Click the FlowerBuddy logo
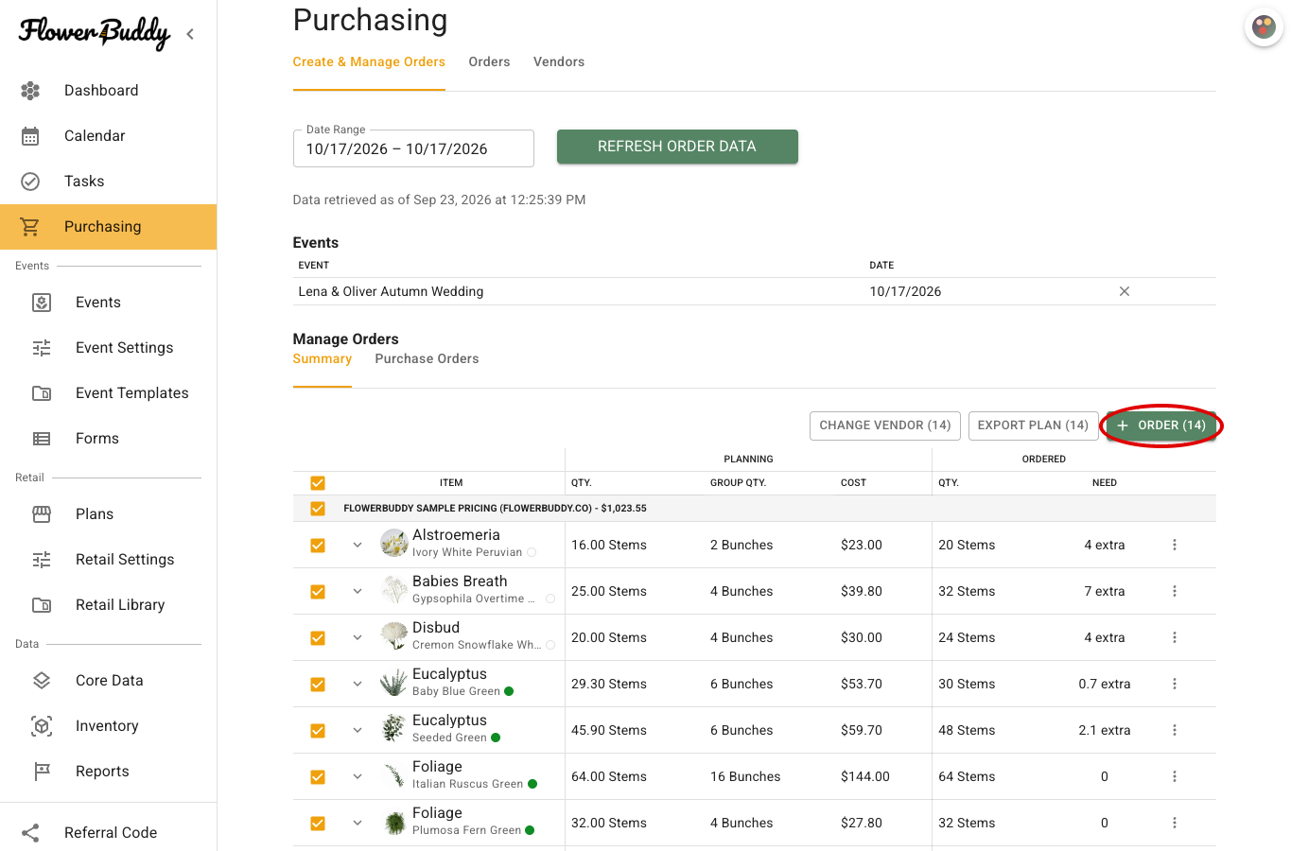 click(95, 33)
